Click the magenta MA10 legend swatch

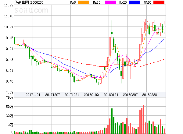pos(110,2)
